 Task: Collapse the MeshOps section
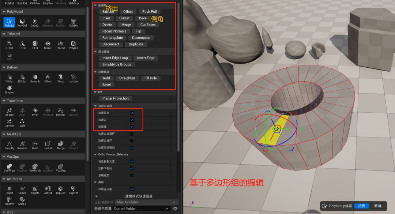pyautogui.click(x=4, y=134)
